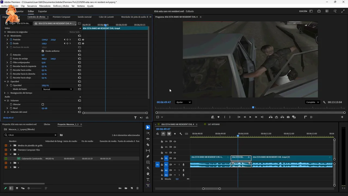The width and height of the screenshot is (348, 196).
Task: Delete selected item with trash icon
Action: pyautogui.click(x=137, y=188)
